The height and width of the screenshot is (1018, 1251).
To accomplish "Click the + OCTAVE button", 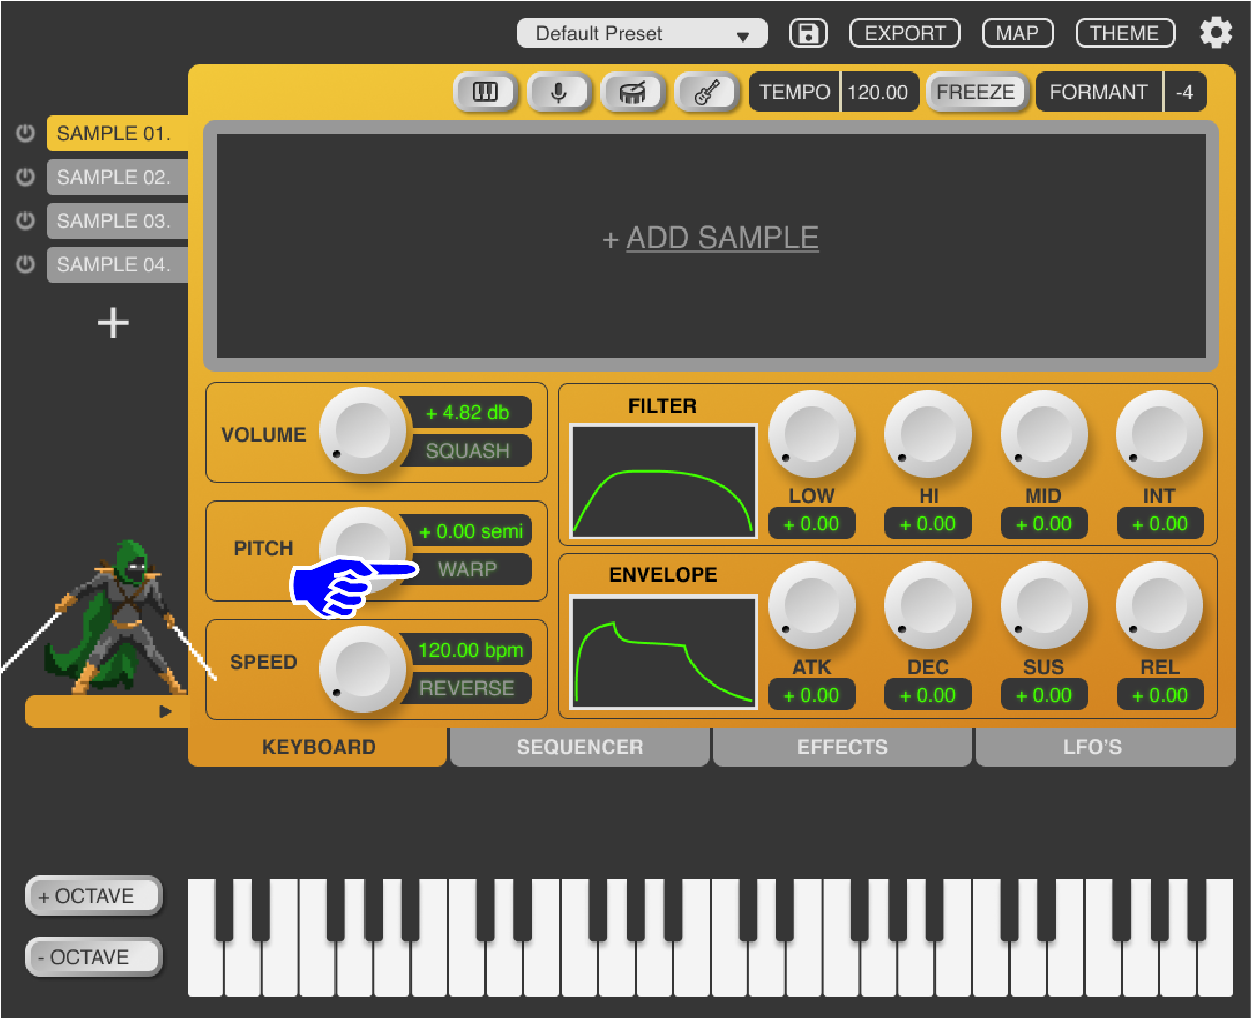I will pyautogui.click(x=94, y=895).
